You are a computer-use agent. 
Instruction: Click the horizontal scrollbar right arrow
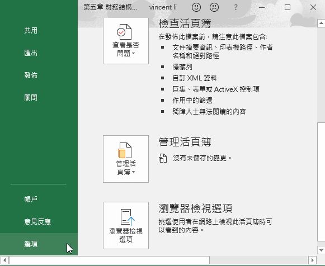click(312, 260)
